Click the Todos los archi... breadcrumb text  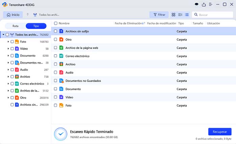pos(49,15)
